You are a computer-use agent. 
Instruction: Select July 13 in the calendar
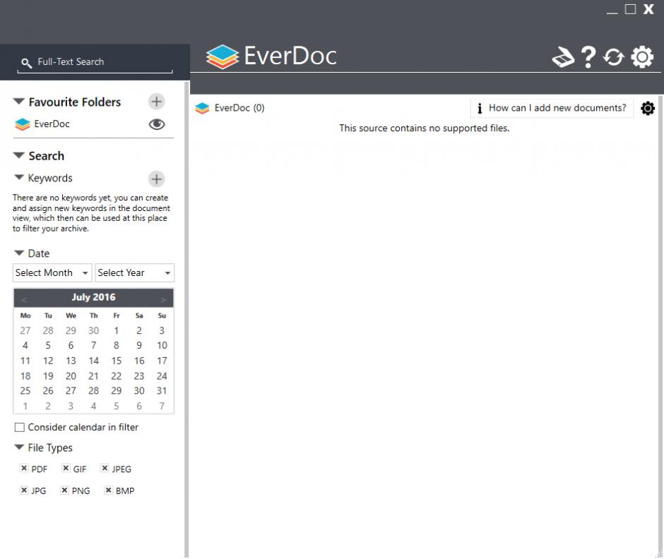[x=71, y=361]
